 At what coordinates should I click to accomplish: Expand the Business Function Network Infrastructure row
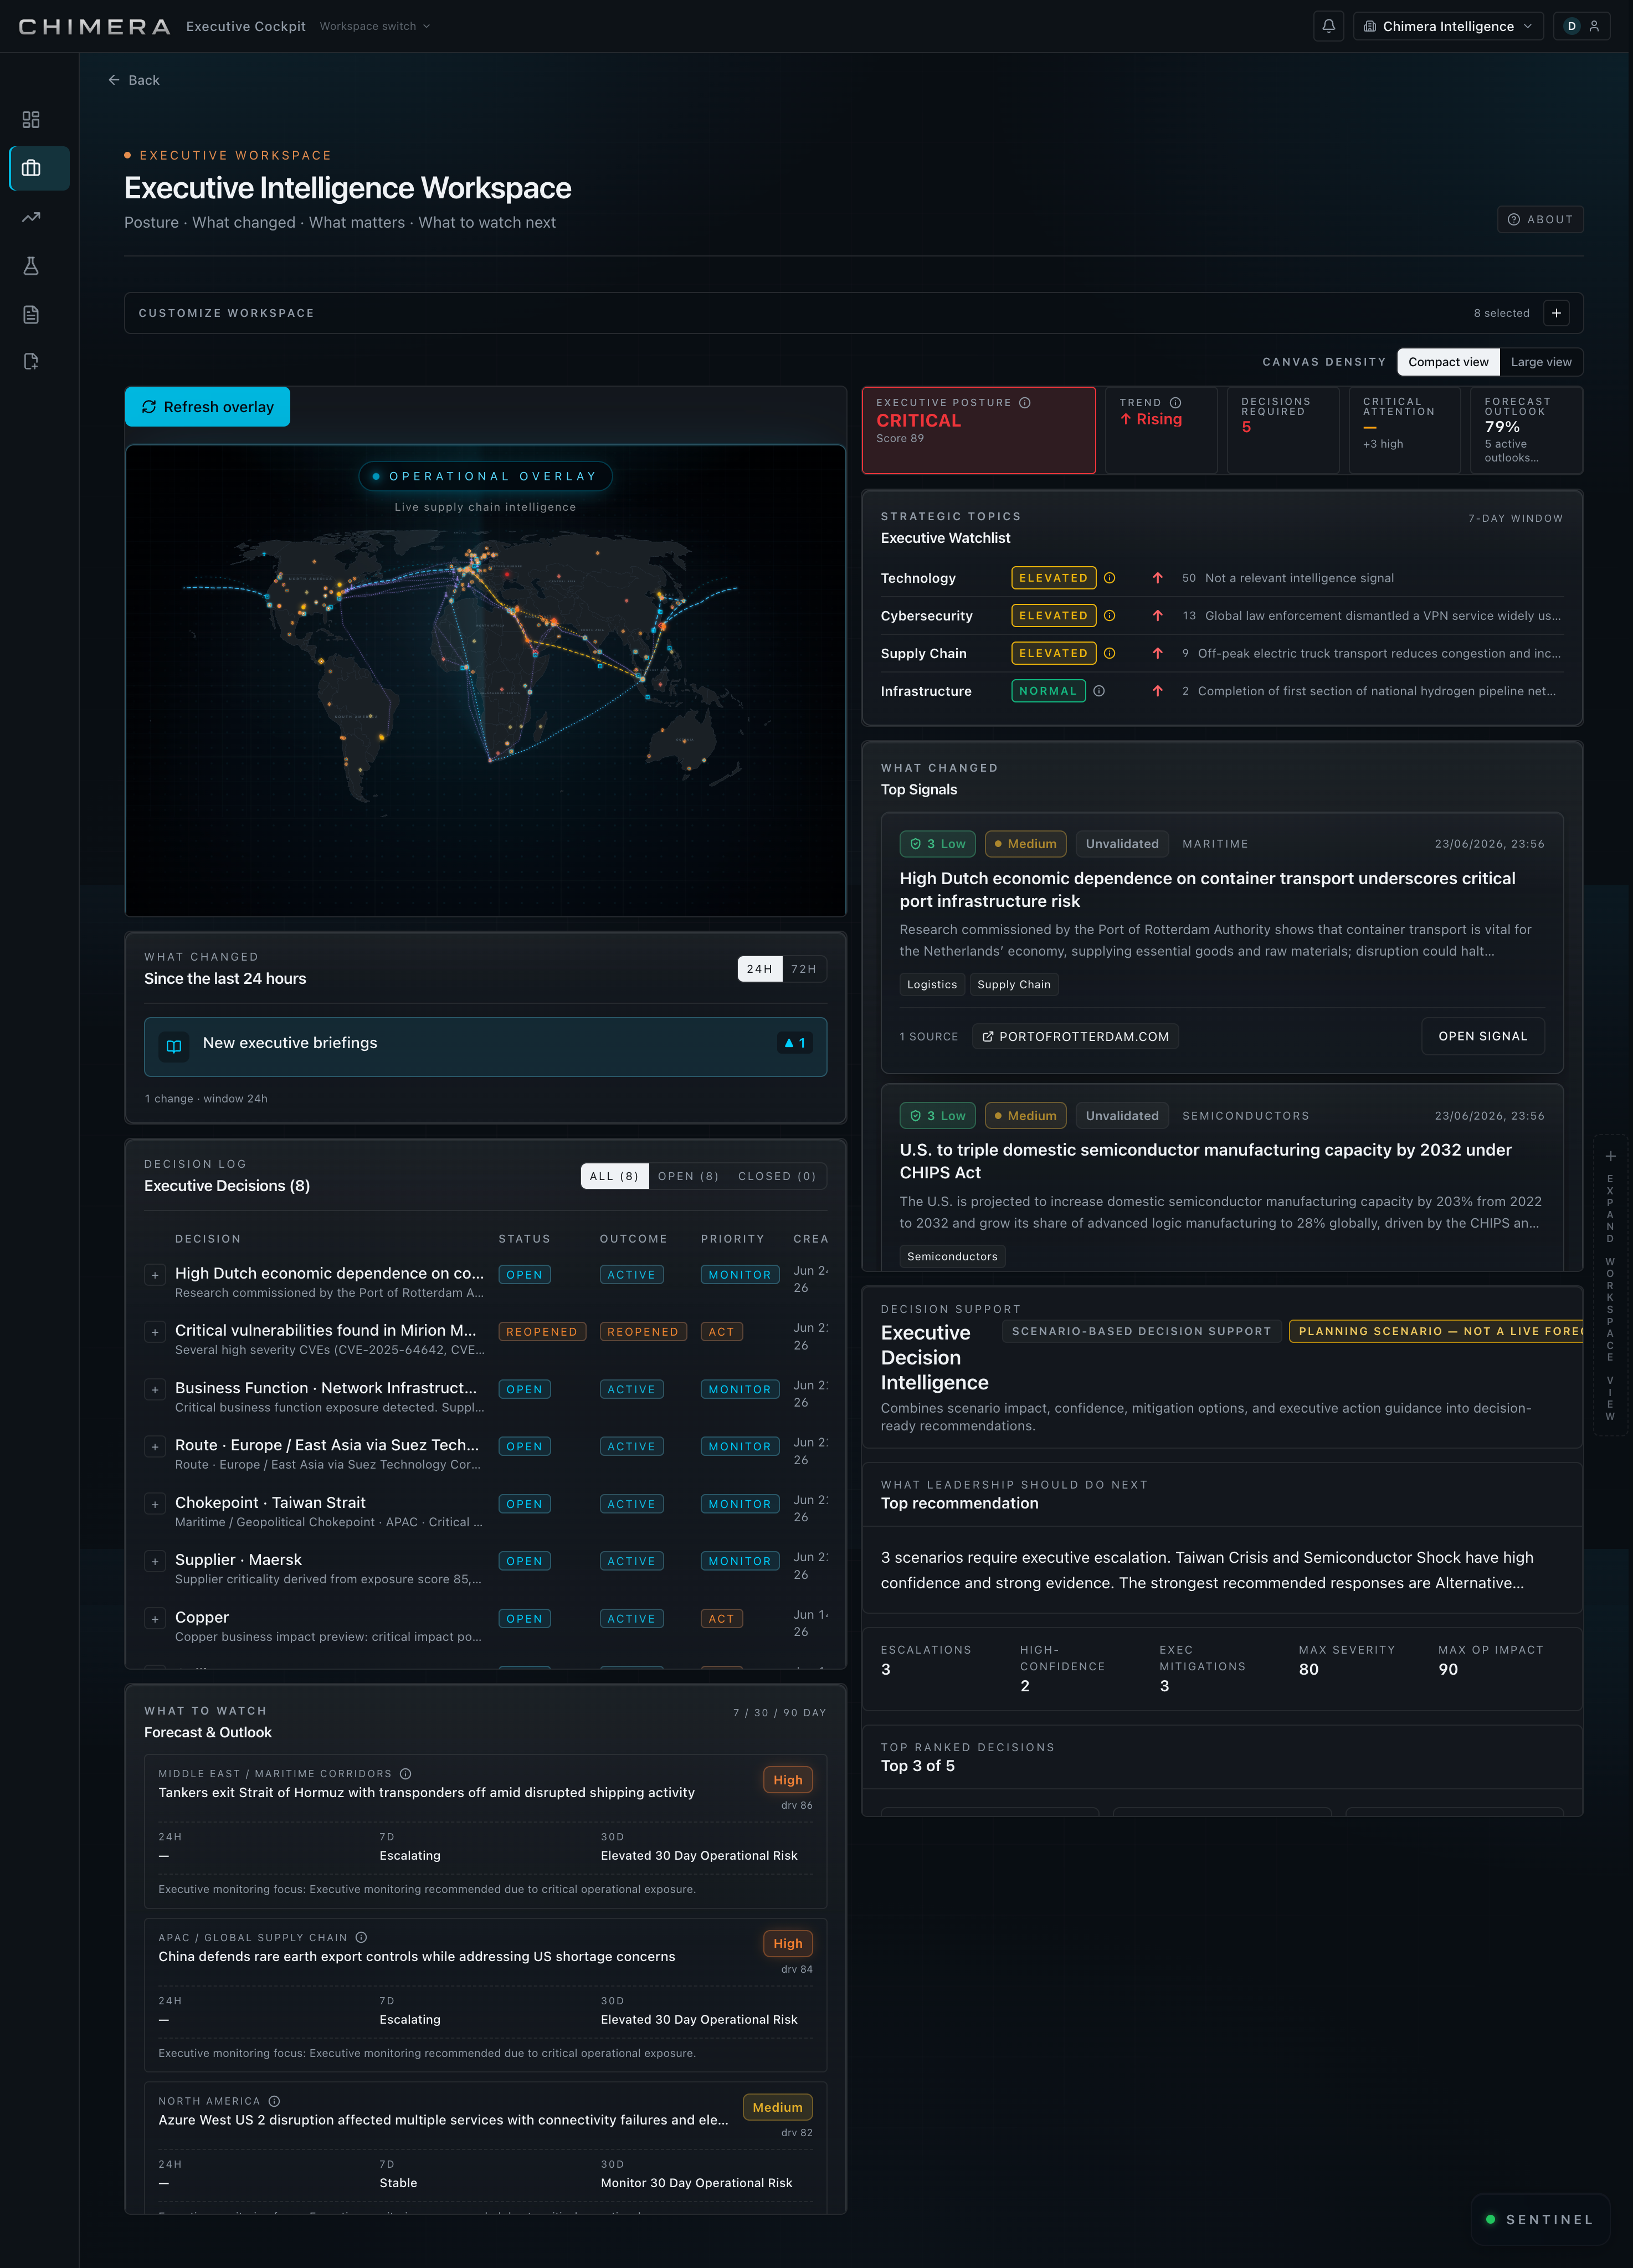(x=155, y=1390)
